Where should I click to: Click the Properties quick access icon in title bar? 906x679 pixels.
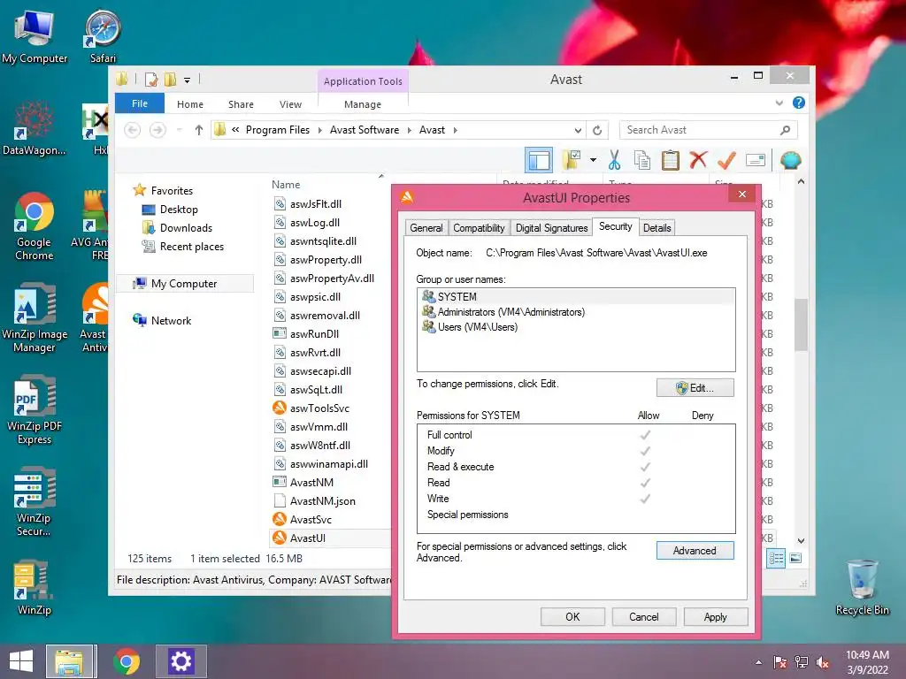151,79
